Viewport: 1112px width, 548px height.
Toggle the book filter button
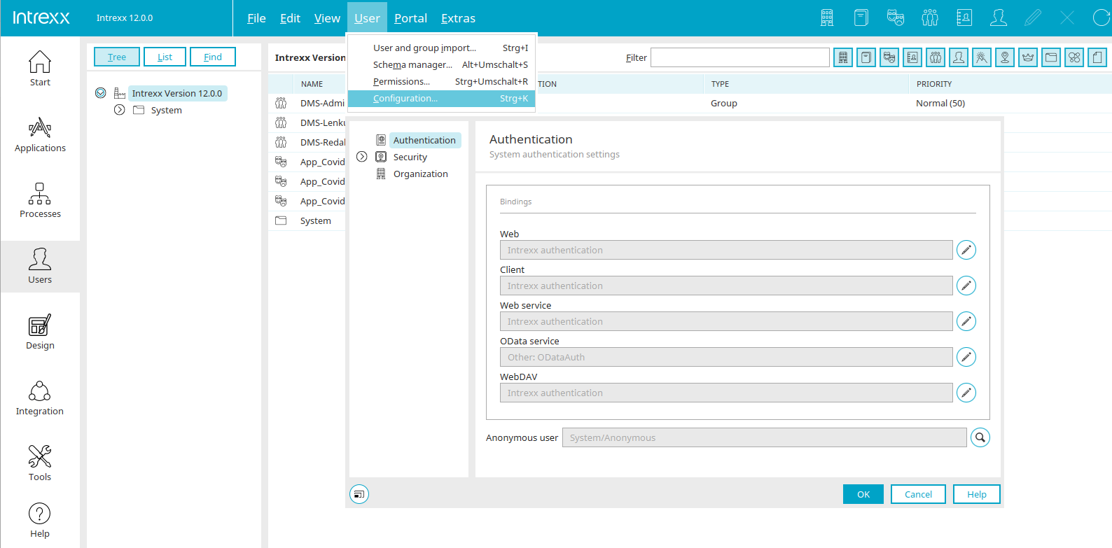(x=866, y=57)
